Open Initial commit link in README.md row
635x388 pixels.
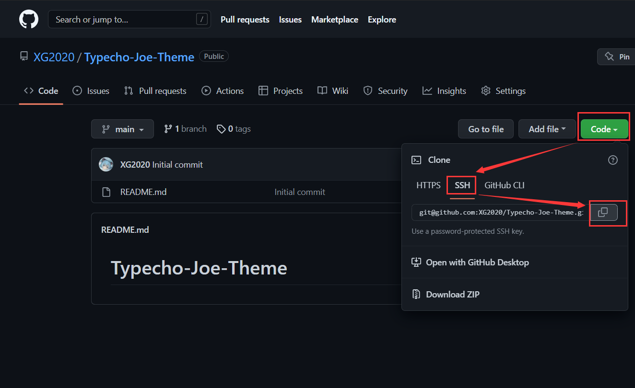coord(300,192)
